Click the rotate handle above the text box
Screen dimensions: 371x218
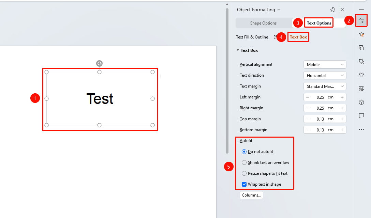click(99, 63)
